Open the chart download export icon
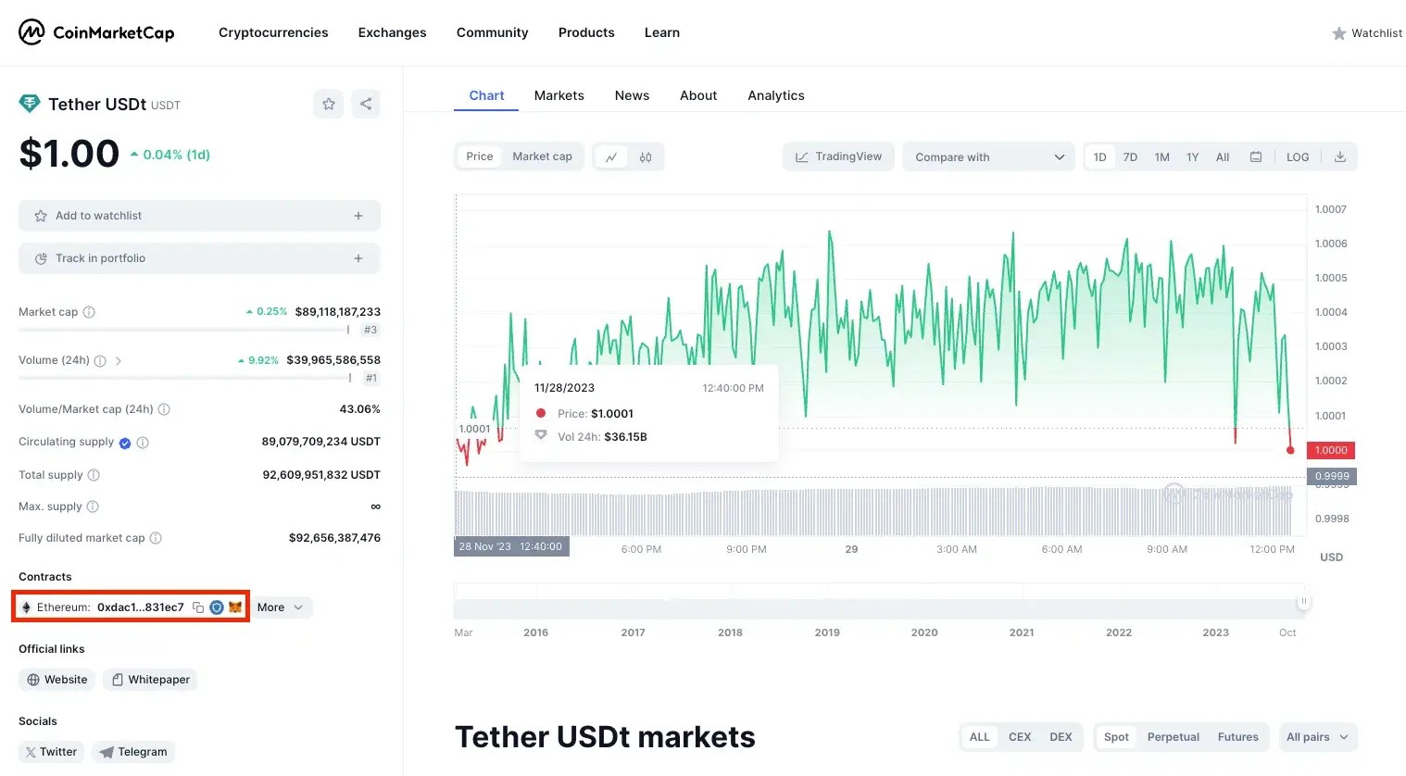 click(1339, 156)
